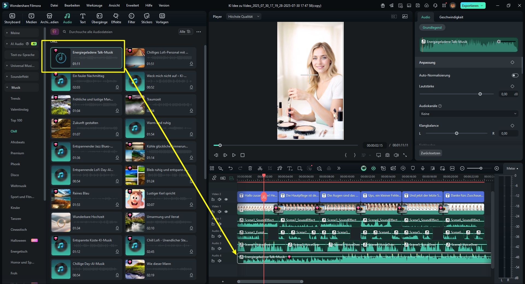This screenshot has width=525, height=284.
Task: Open the Audiokanäle dropdown set to Keine
Action: click(468, 114)
